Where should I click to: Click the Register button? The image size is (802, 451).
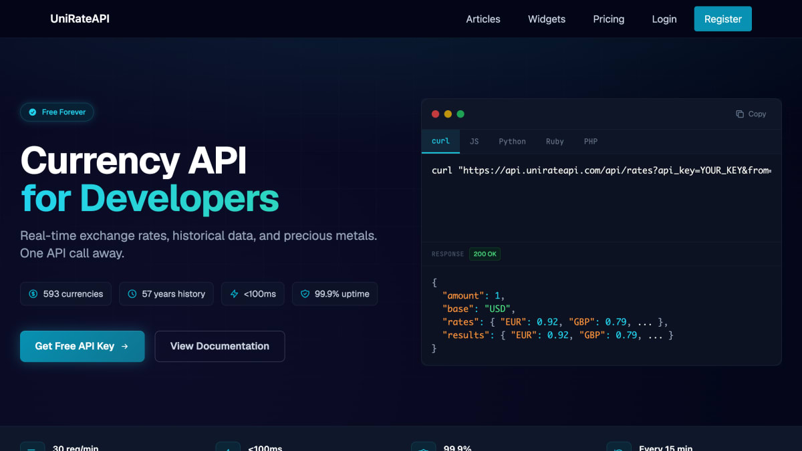(723, 19)
